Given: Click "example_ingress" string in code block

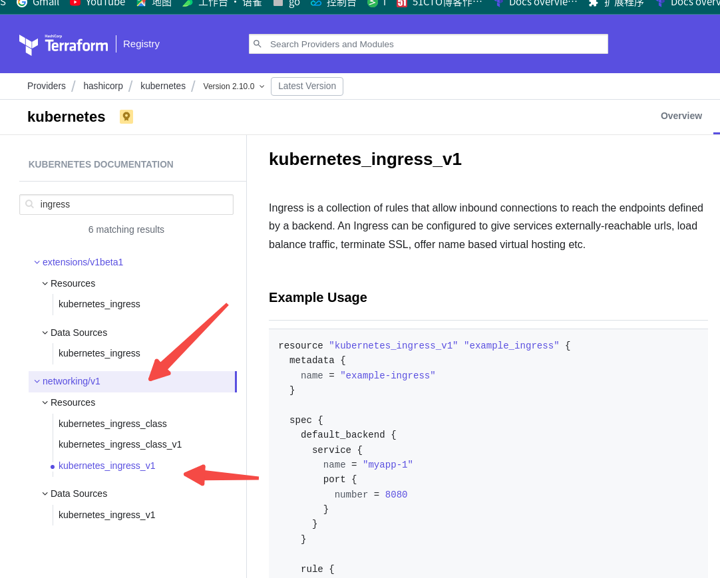Looking at the screenshot, I should 512,345.
